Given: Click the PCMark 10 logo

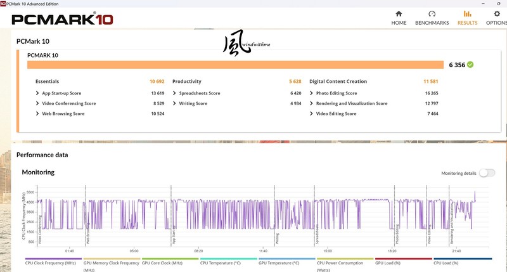Looking at the screenshot, I should coord(62,19).
